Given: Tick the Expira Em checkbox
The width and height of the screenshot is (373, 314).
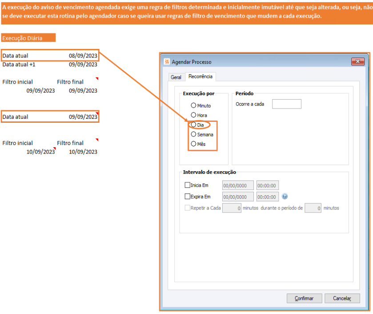Looking at the screenshot, I should point(188,197).
